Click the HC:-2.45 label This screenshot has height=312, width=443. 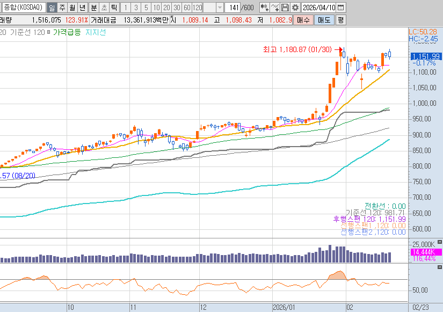tap(423, 39)
